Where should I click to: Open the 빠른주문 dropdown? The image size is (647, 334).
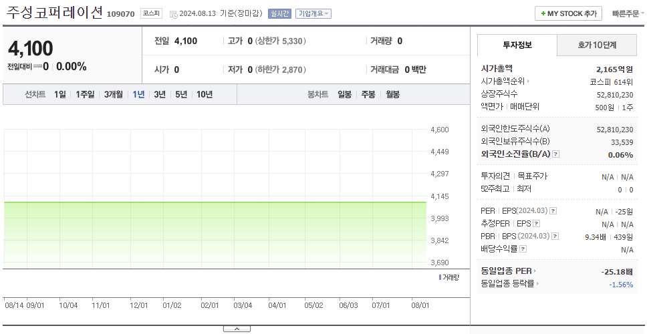[x=628, y=13]
